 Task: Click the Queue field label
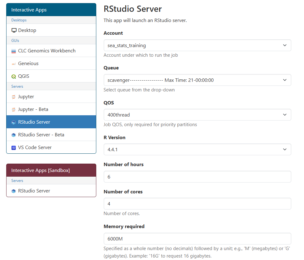tap(111, 68)
